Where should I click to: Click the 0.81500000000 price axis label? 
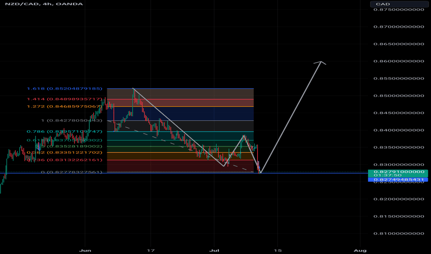tap(399, 217)
